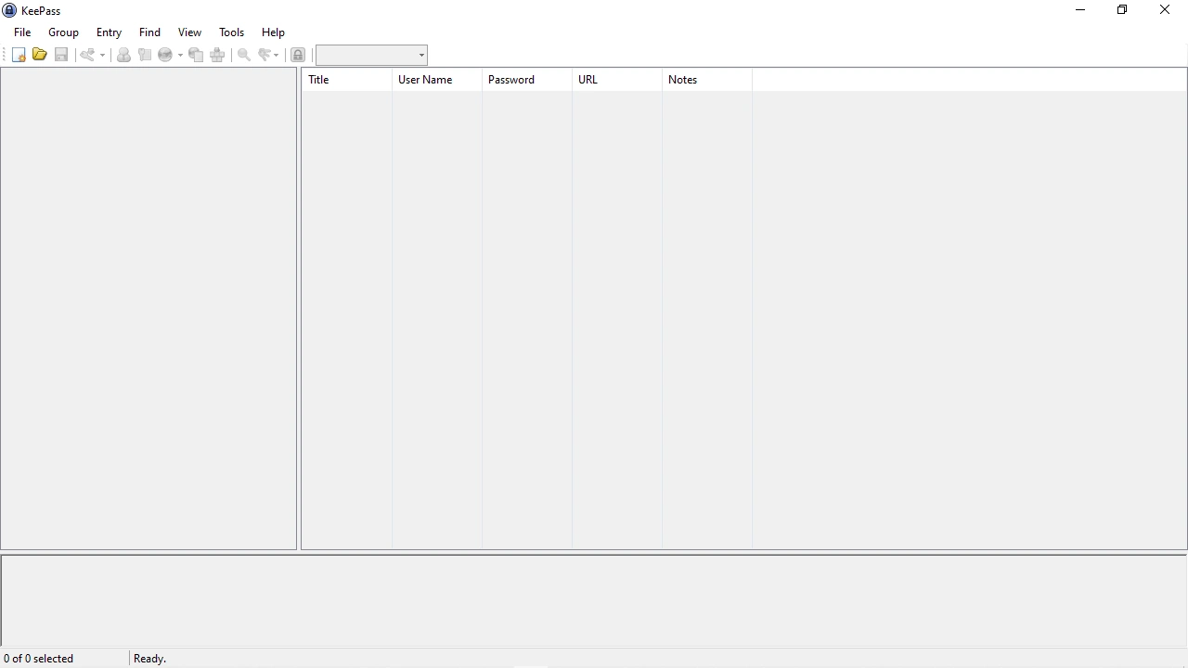Sort by the Title column header
The width and height of the screenshot is (1188, 668).
click(347, 80)
